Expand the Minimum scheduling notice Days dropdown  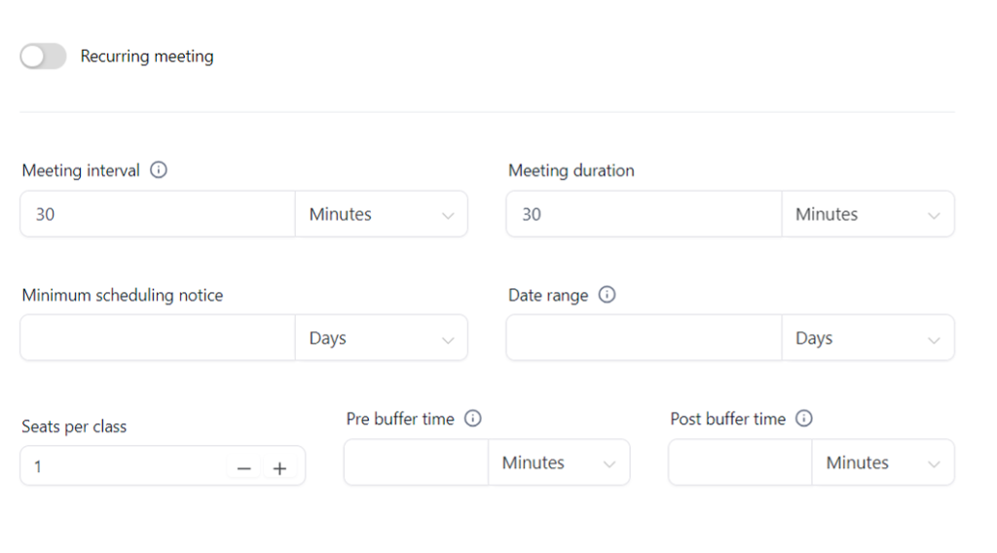[382, 338]
